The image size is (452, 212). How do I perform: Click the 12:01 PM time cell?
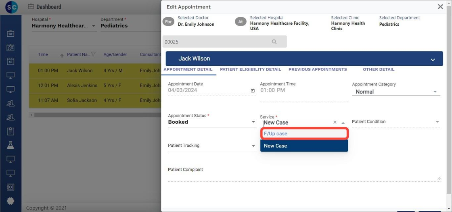48,85
